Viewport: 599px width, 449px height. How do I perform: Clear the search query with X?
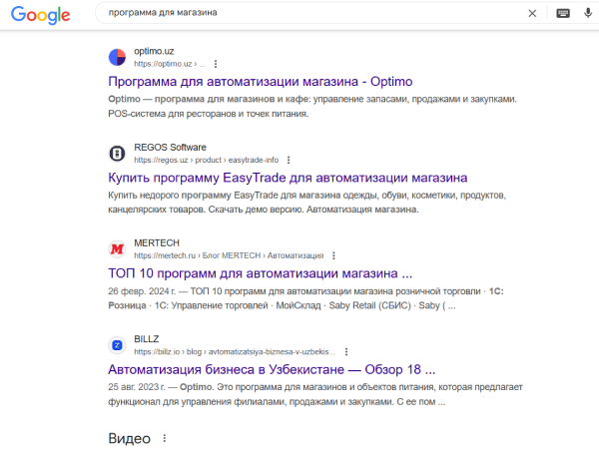532,13
